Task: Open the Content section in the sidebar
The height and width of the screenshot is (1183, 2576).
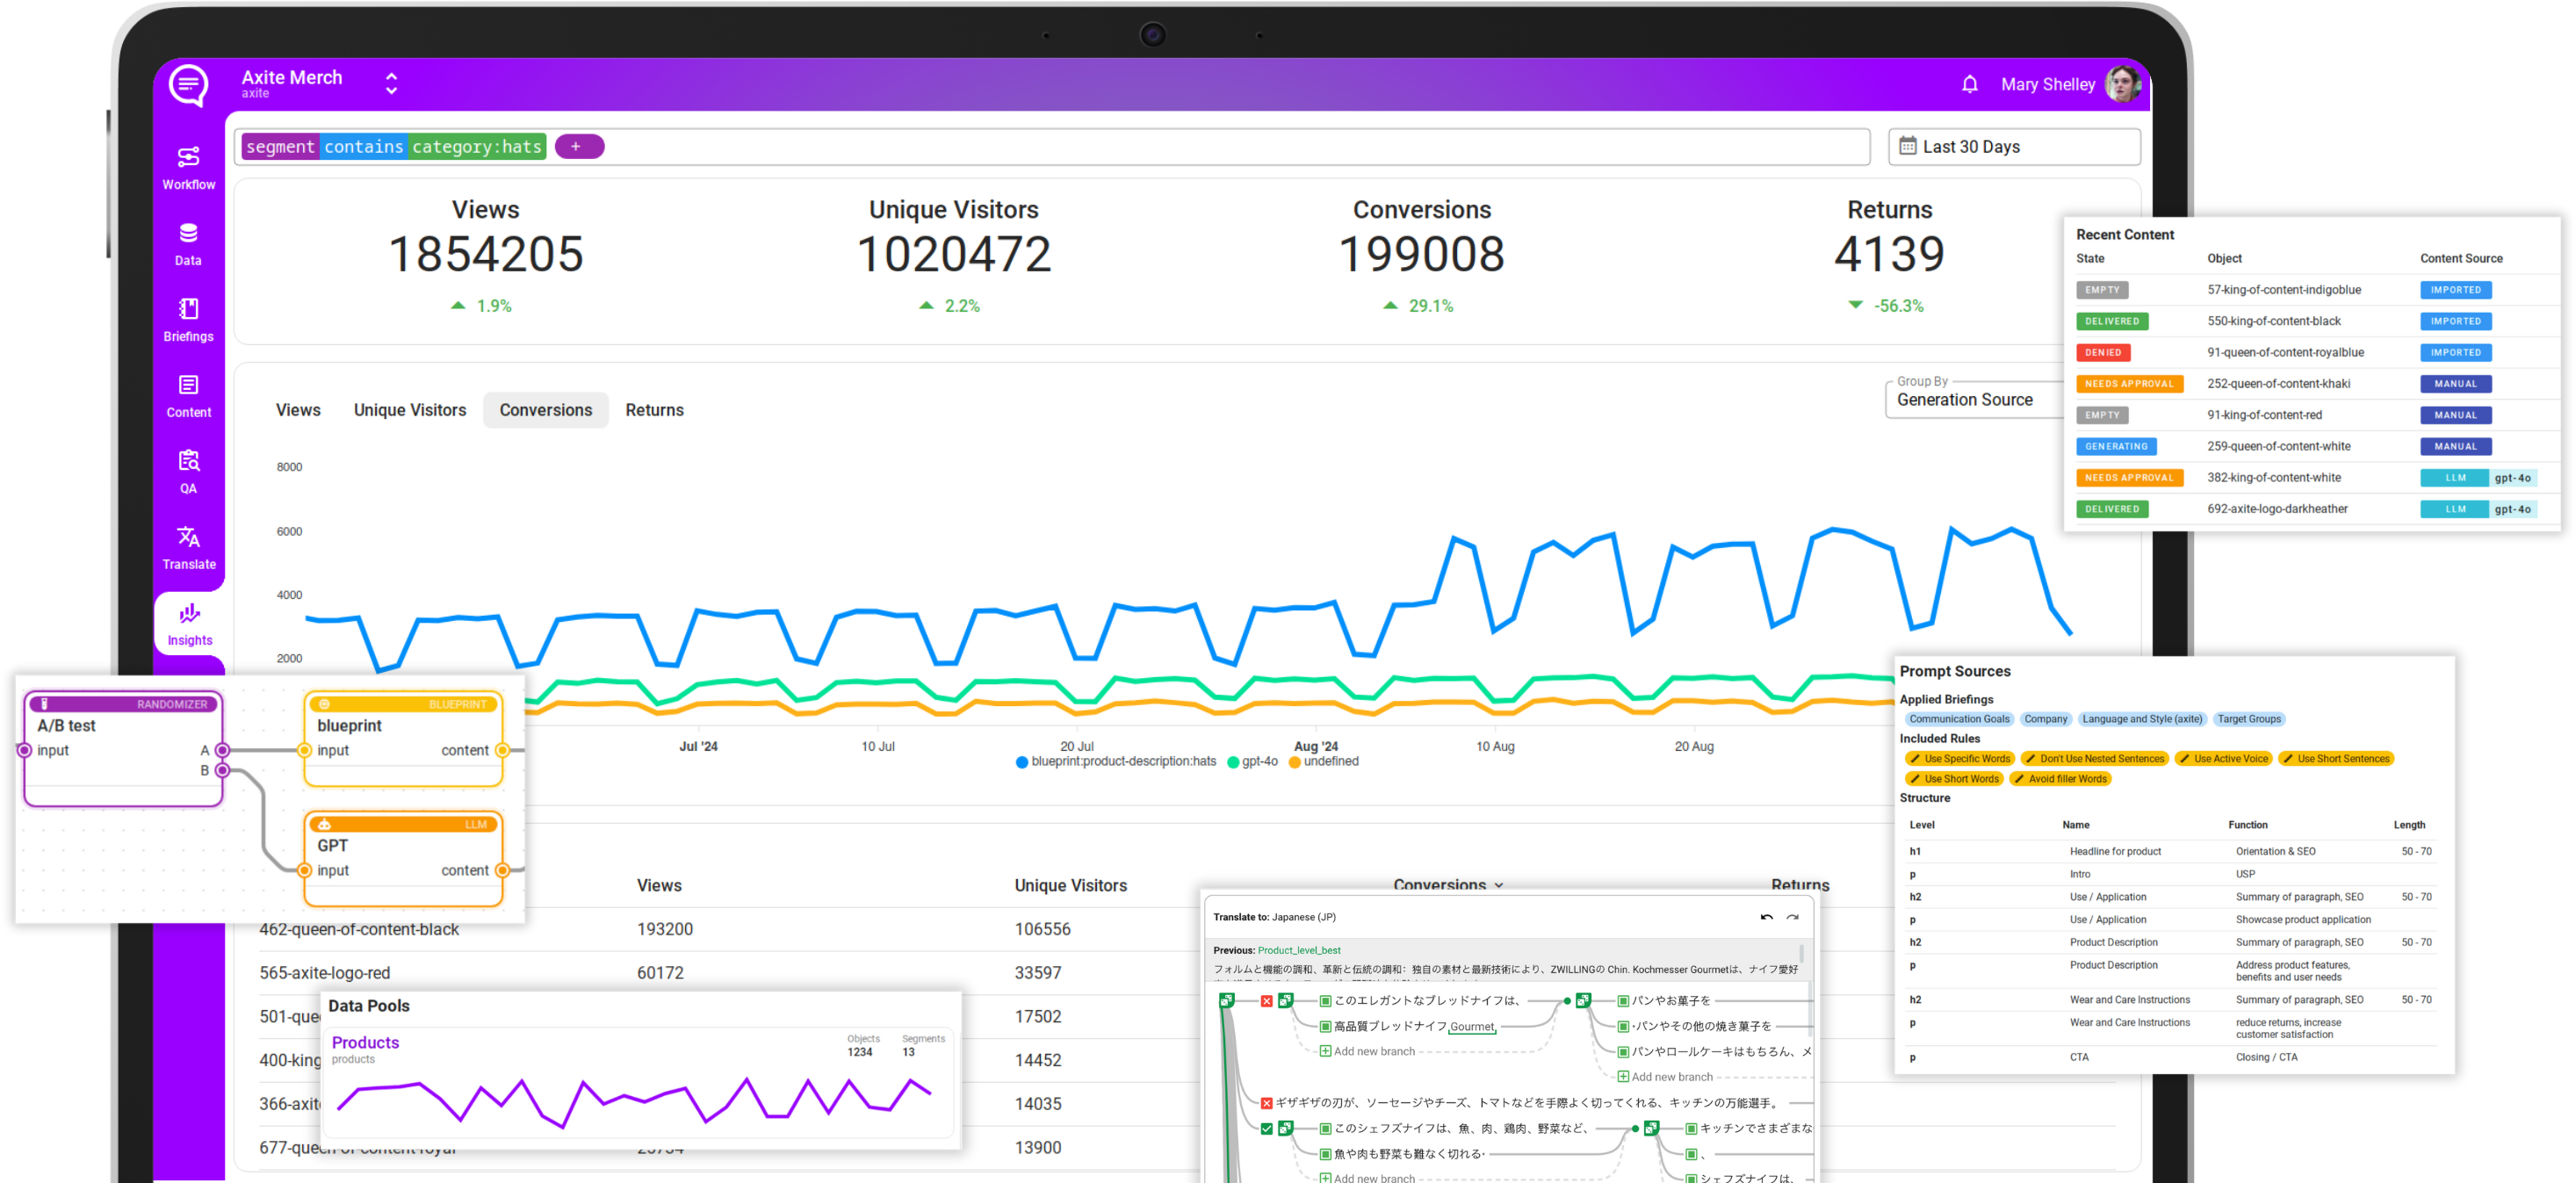Action: [188, 396]
